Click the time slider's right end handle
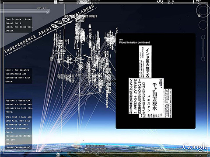This screenshot has width=210, height=157. (x=48, y=13)
